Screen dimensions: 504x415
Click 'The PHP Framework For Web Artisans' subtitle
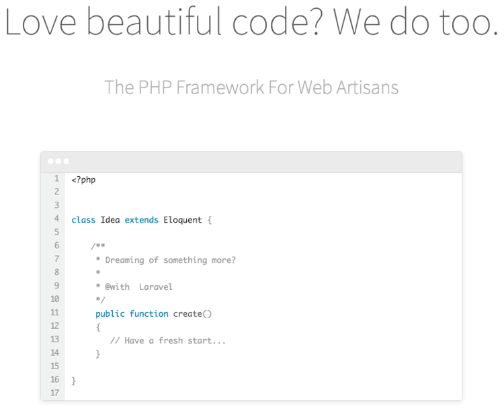click(x=251, y=87)
